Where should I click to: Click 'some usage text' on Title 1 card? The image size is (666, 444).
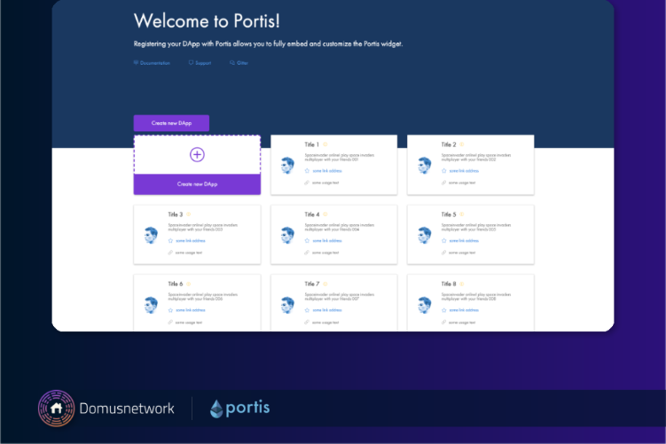(x=325, y=183)
